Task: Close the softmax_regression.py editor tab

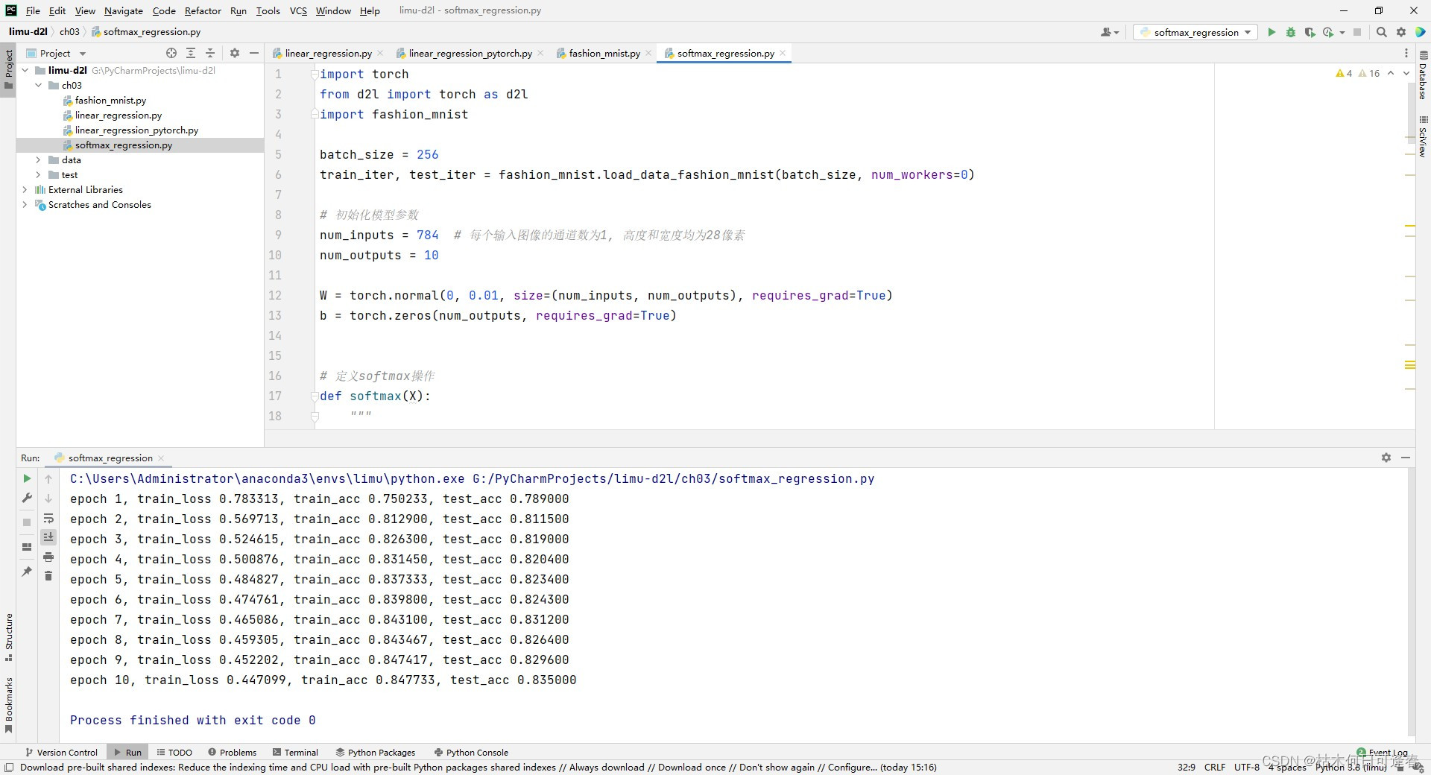Action: click(x=783, y=53)
